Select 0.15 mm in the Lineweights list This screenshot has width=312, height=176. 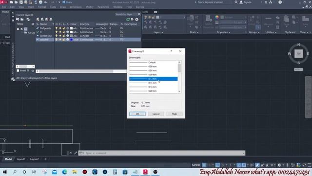click(x=153, y=83)
